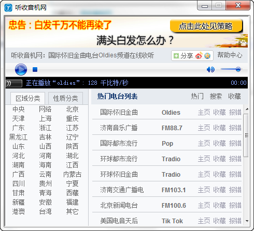Select the 台湾 region

click(x=45, y=211)
